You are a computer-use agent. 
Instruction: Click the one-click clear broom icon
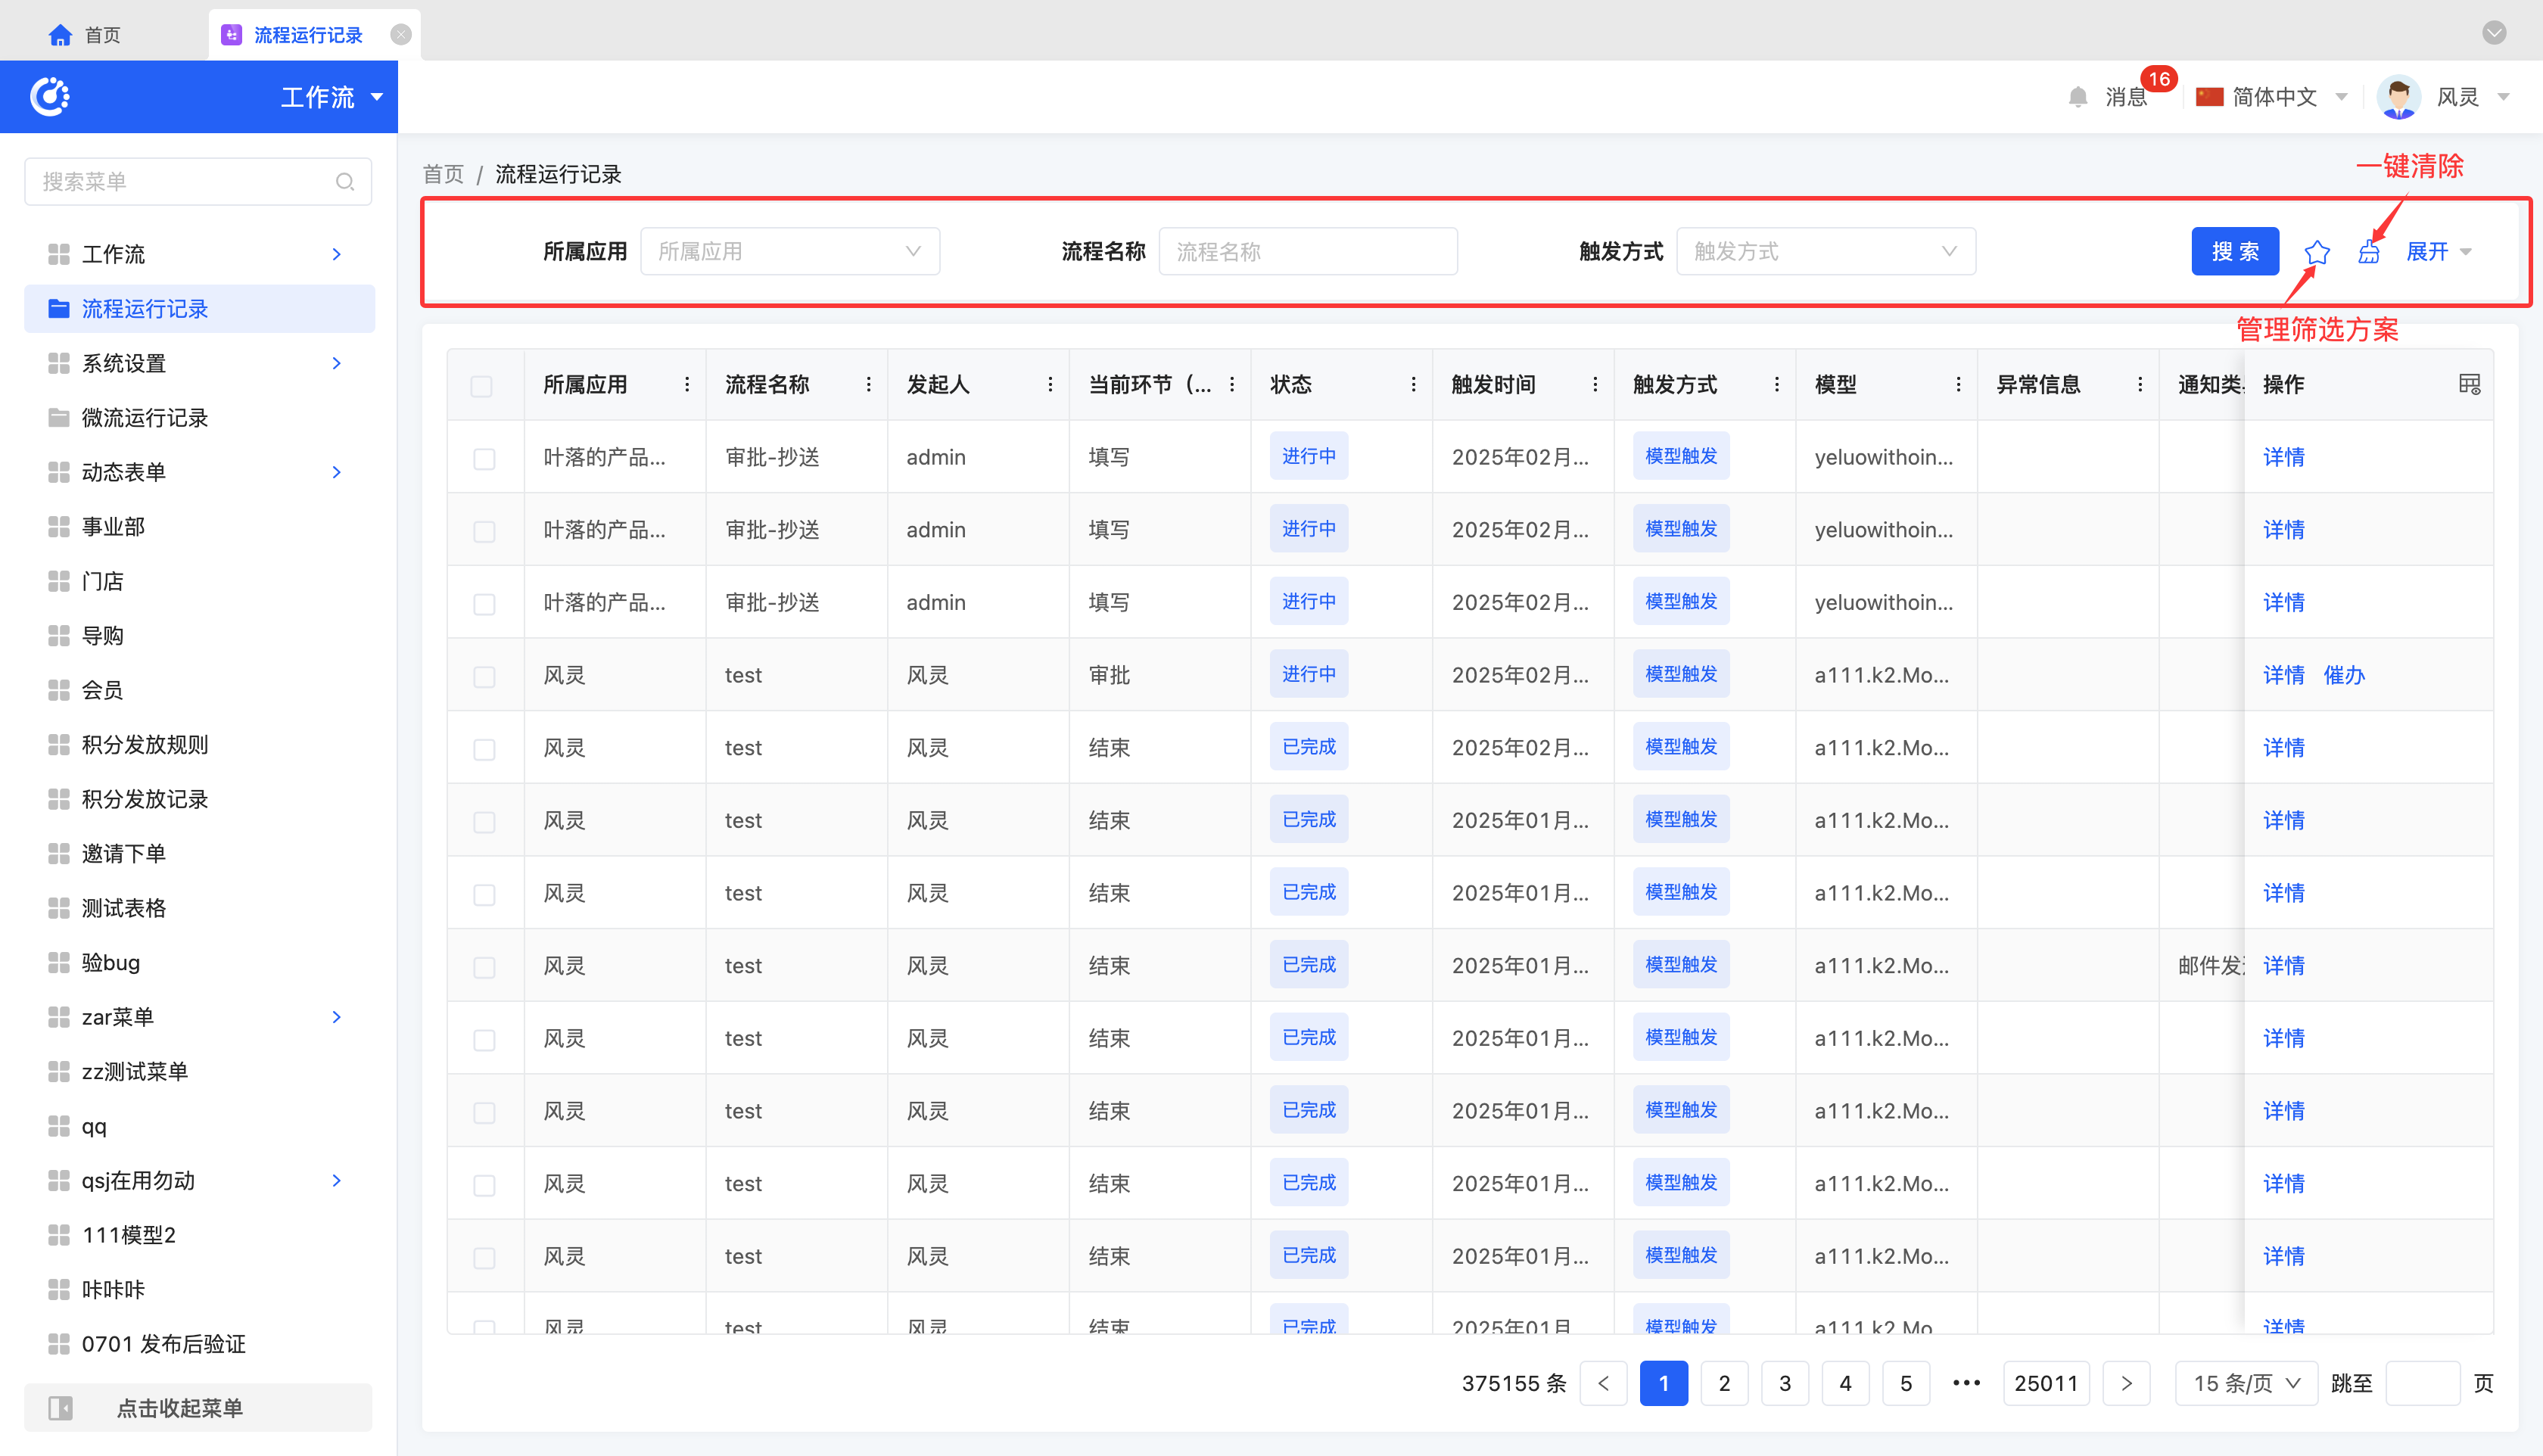pos(2368,252)
